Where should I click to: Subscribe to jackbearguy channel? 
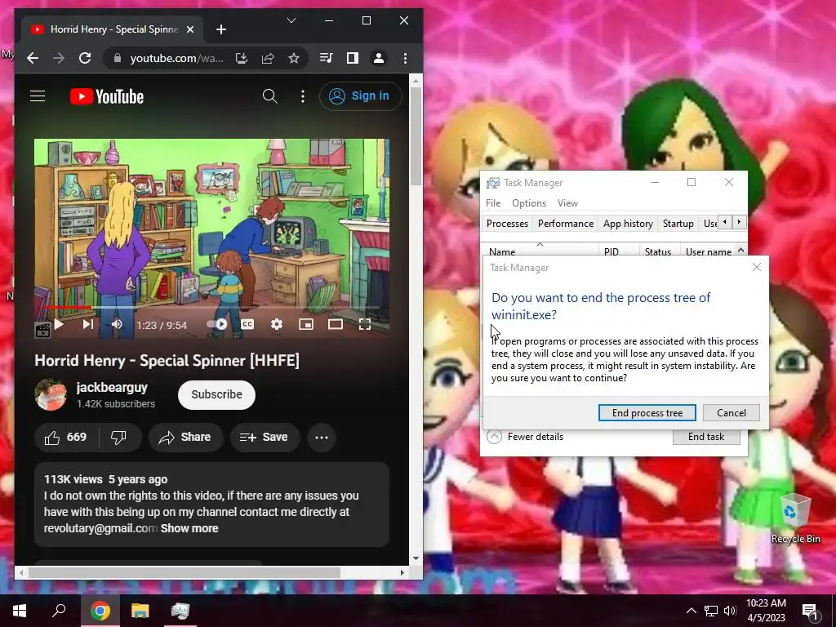pyautogui.click(x=216, y=394)
